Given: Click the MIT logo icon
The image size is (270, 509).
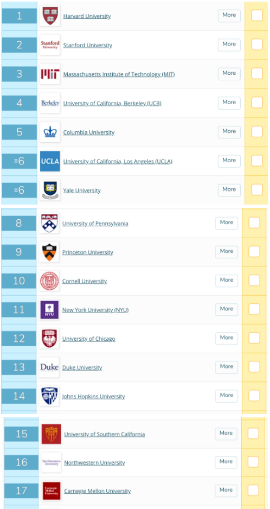Looking at the screenshot, I should click(x=50, y=74).
